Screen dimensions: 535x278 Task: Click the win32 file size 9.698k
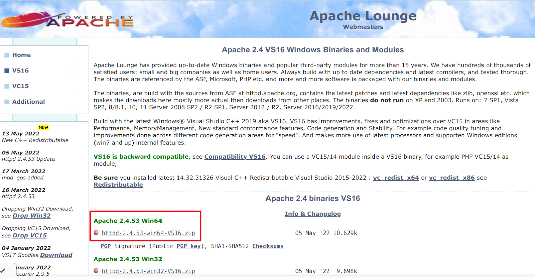click(347, 271)
